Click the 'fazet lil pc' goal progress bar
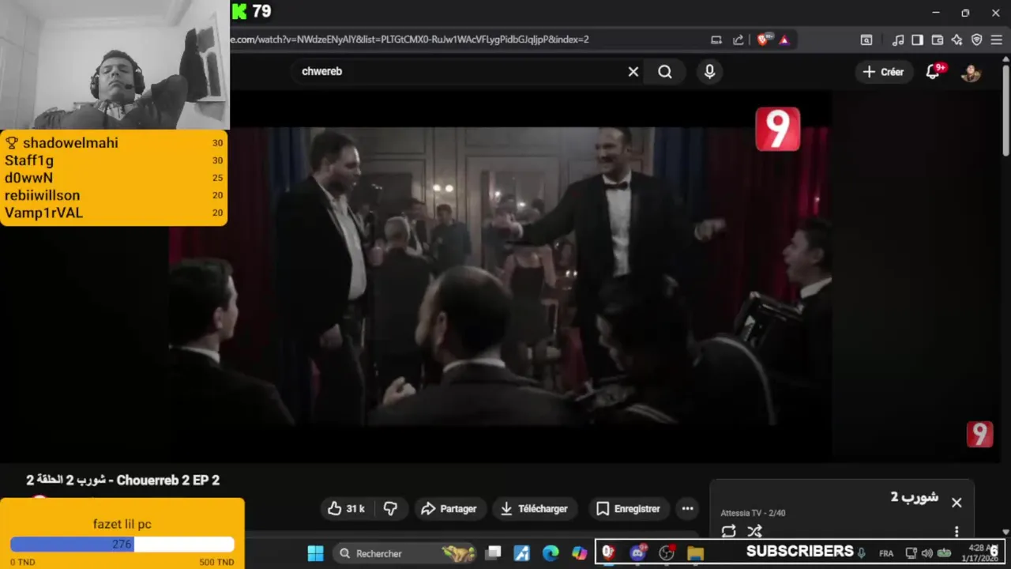The image size is (1011, 569). 122,545
